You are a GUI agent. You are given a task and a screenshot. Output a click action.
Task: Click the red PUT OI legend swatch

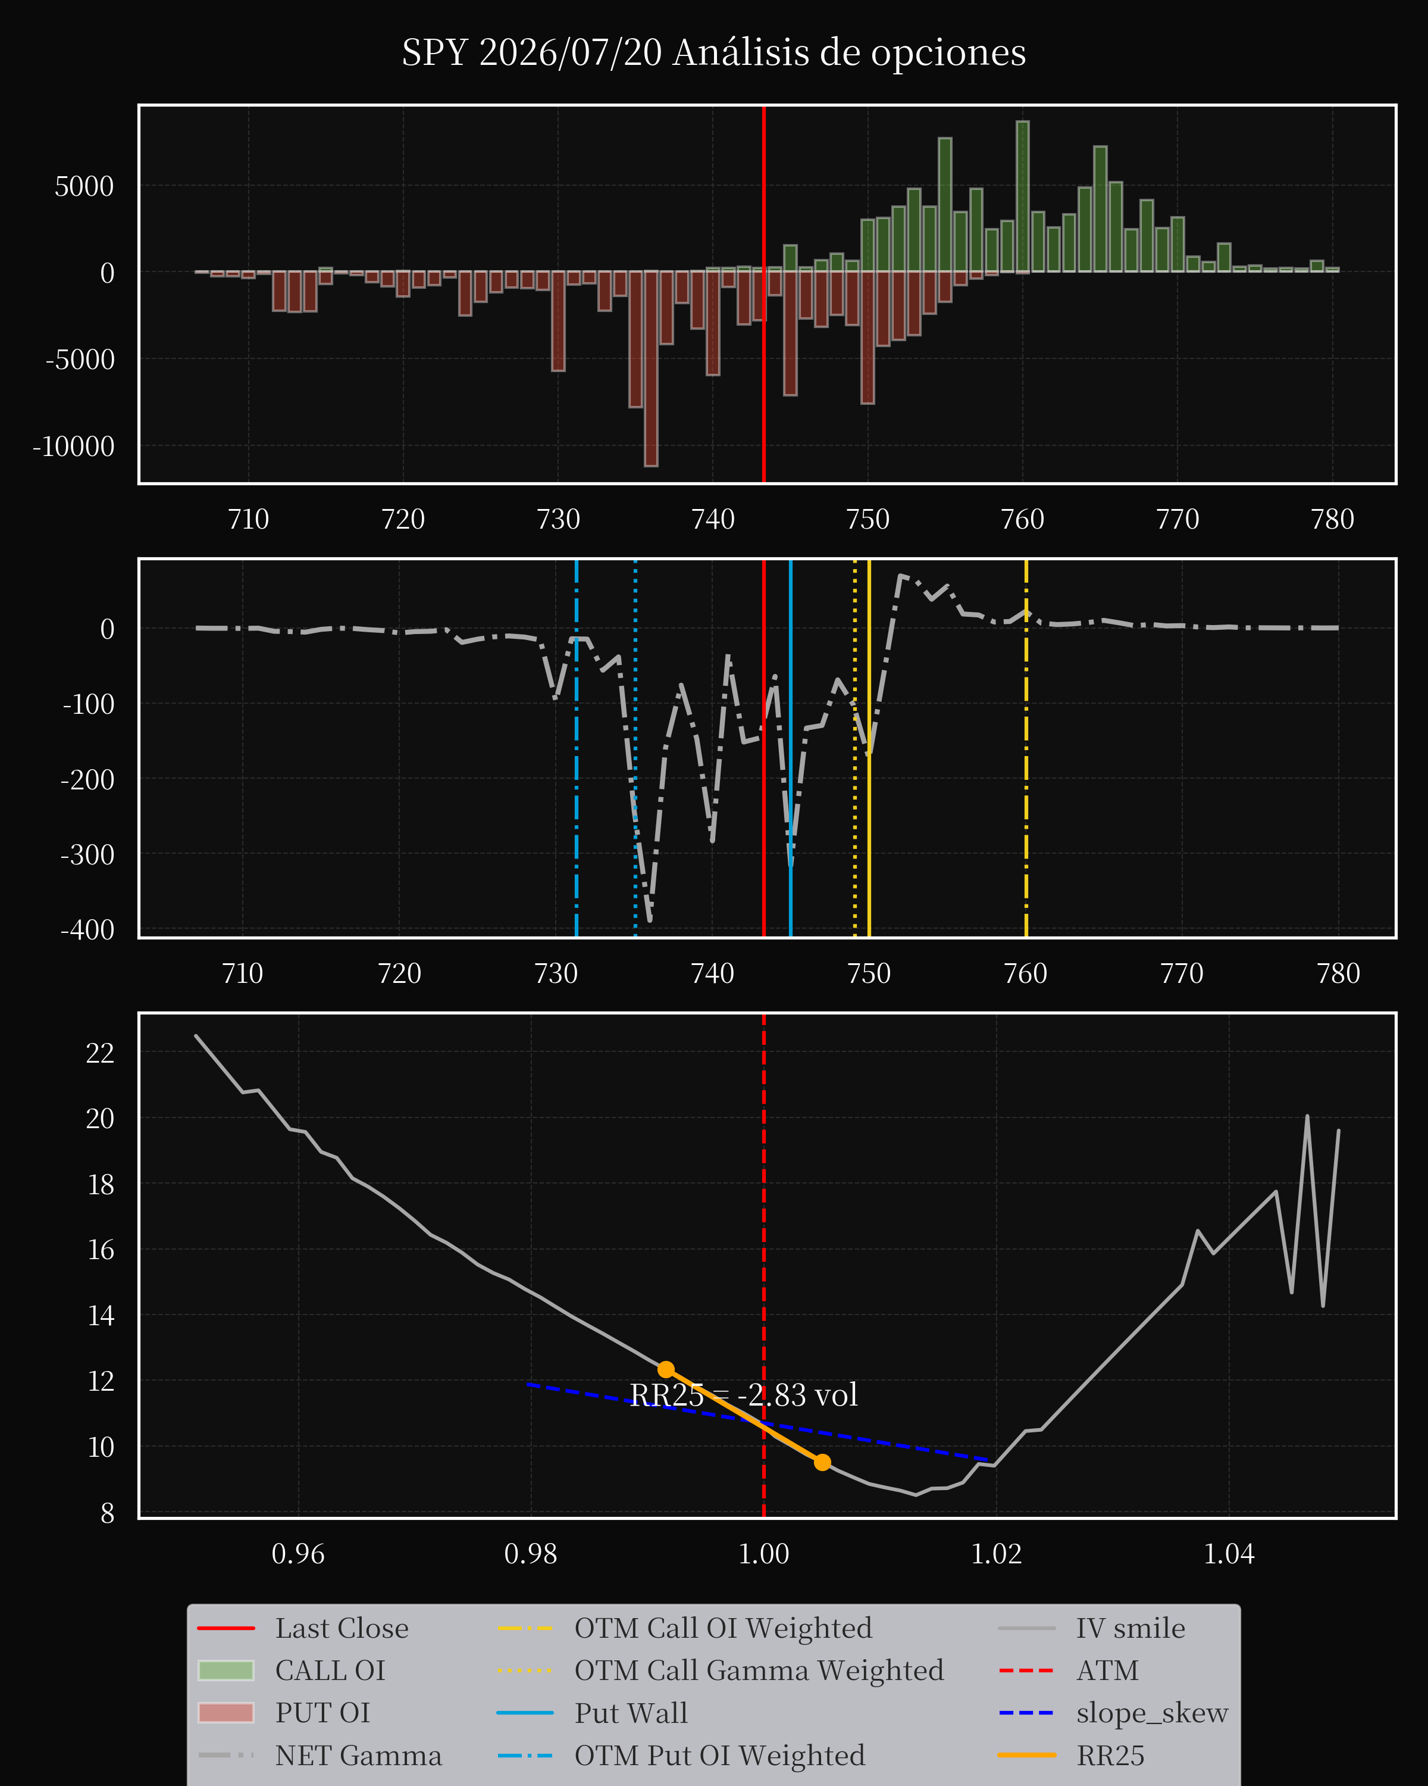pos(226,1713)
